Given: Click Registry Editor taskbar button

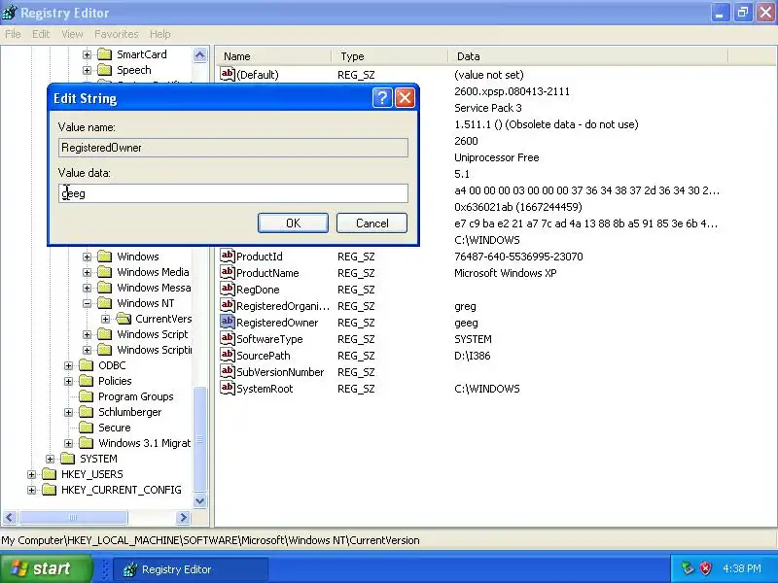Looking at the screenshot, I should click(x=191, y=569).
